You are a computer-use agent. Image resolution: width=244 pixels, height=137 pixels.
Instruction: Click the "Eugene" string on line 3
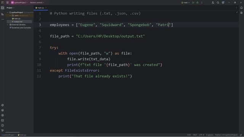tap(87, 25)
